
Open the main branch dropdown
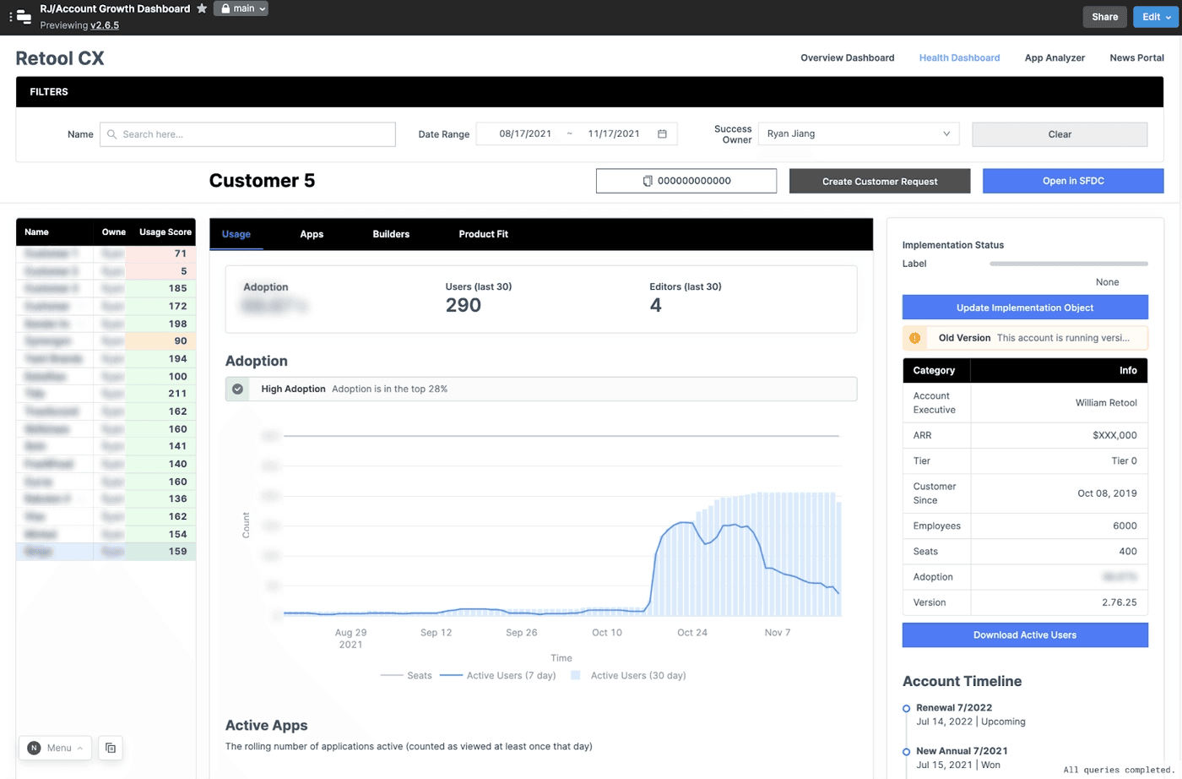(241, 8)
